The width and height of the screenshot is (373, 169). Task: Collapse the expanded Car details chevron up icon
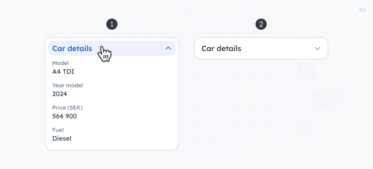168,48
